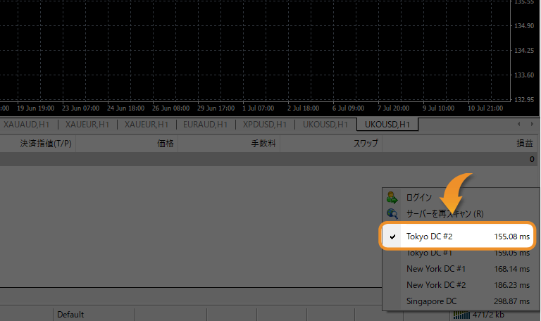Switch to the EURAUD,H1 chart tab
541x321 pixels.
(205, 125)
